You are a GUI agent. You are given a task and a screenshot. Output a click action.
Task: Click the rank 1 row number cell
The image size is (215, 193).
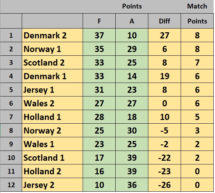pos(11,35)
